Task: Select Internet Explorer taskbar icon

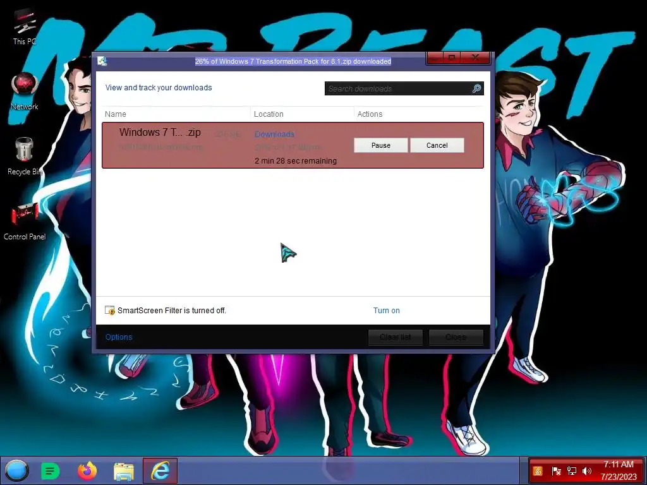Action: [x=160, y=470]
